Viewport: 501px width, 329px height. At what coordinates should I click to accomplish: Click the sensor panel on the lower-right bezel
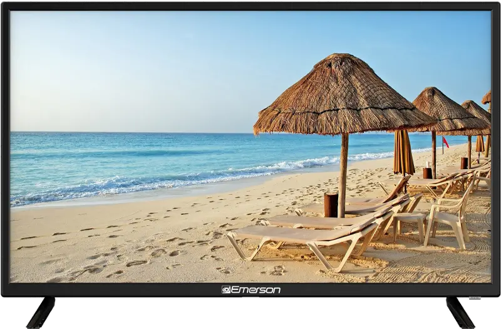[475, 298]
